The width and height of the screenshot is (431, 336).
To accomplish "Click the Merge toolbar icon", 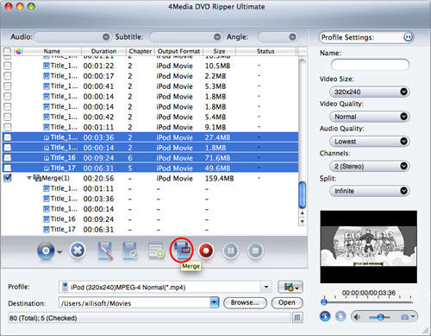I will coord(181,250).
